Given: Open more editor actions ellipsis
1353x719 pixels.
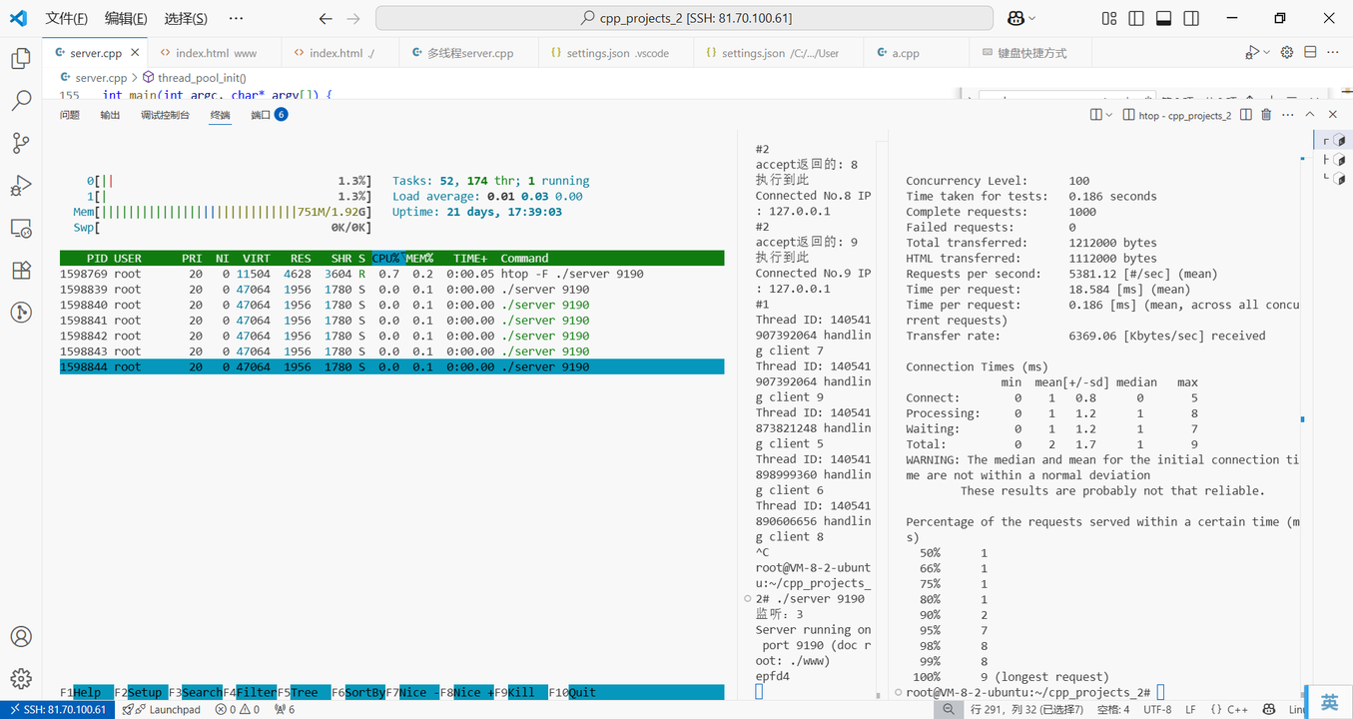Looking at the screenshot, I should [1334, 53].
